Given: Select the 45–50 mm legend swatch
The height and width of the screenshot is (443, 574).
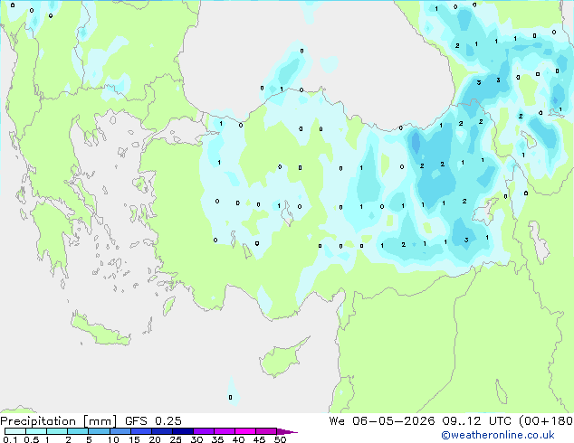Looking at the screenshot, I should point(266,431).
